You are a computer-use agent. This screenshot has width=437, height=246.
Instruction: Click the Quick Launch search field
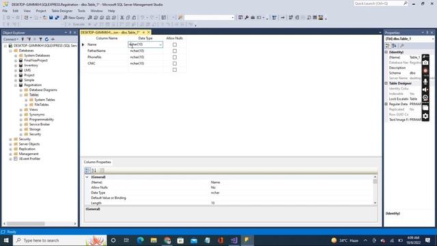(x=381, y=3)
